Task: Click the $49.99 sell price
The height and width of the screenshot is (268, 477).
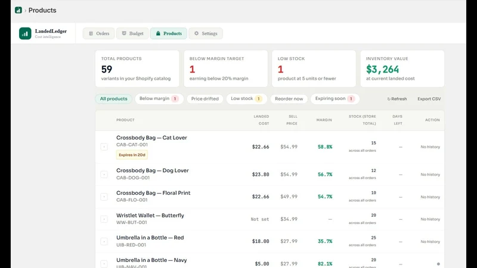Action: [x=289, y=197]
